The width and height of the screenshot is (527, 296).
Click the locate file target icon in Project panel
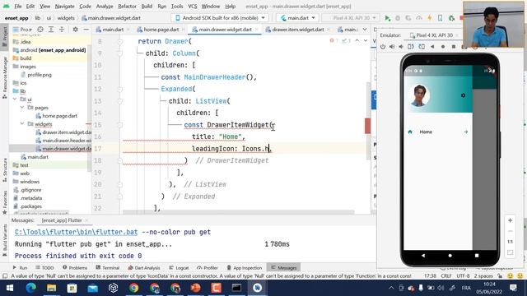[x=40, y=30]
